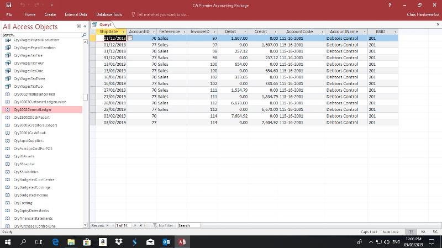The height and width of the screenshot is (248, 442).
Task: Click the Tell me what you want box
Action: [x=160, y=14]
